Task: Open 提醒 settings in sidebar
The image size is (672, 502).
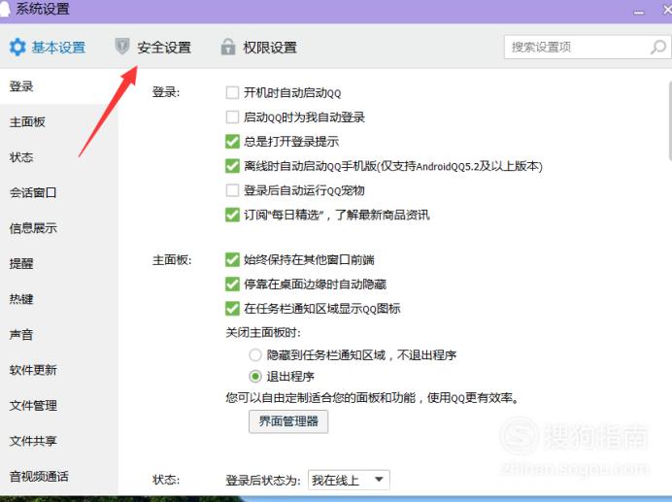Action: click(x=58, y=263)
